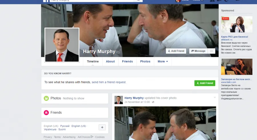Open the '24 November at 13:00' timestamp
Viewport: 257px width, 140px height.
(x=137, y=102)
